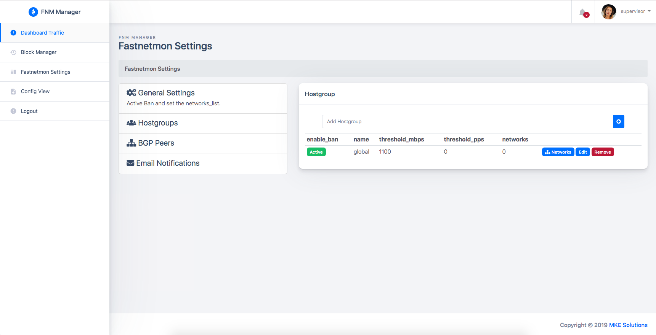Open the Hostgroups section
Screen dimensions: 656x335
click(203, 124)
